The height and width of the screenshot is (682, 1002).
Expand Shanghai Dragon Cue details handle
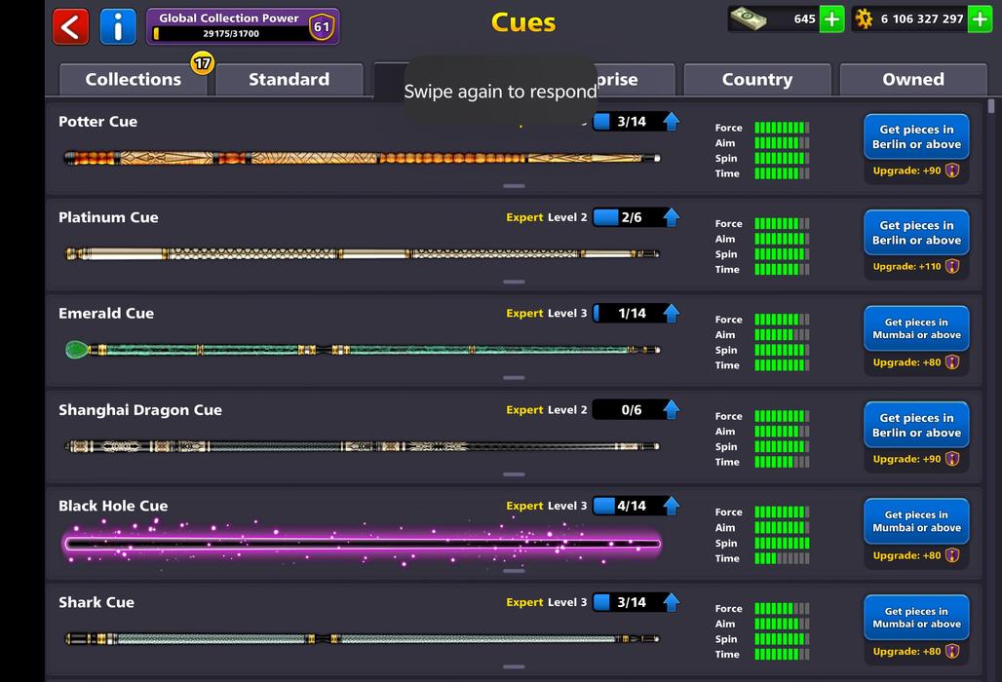click(x=514, y=474)
